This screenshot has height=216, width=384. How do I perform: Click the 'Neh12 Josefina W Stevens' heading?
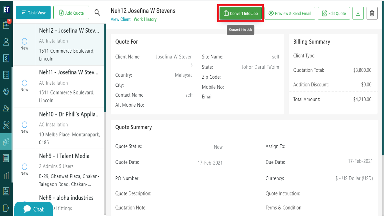coord(143,11)
